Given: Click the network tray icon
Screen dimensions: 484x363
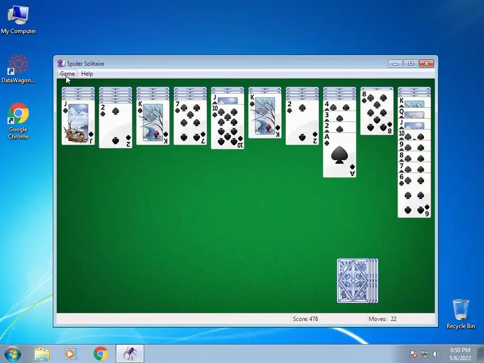Looking at the screenshot, I should (x=425, y=354).
